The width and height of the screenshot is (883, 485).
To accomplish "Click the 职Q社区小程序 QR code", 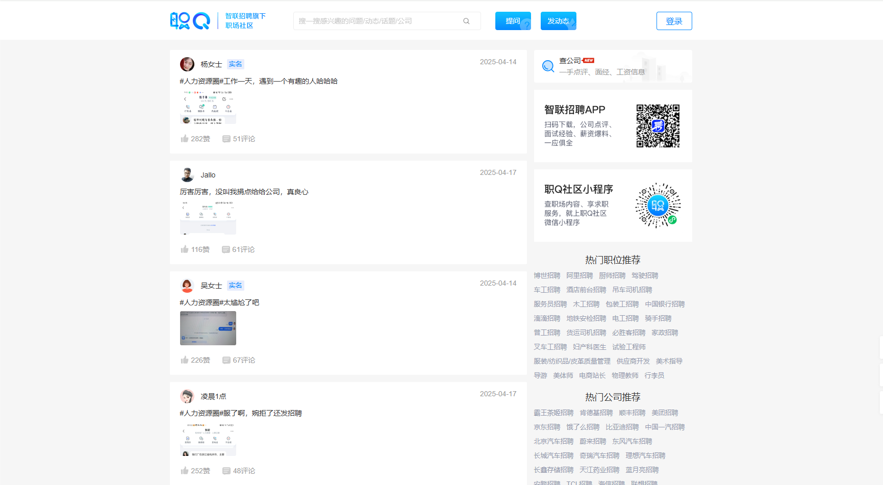I will point(658,206).
